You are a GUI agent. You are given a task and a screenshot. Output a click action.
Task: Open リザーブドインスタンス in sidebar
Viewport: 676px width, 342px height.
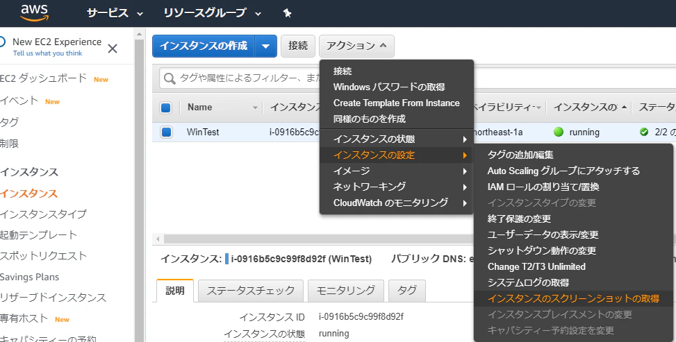tap(53, 298)
